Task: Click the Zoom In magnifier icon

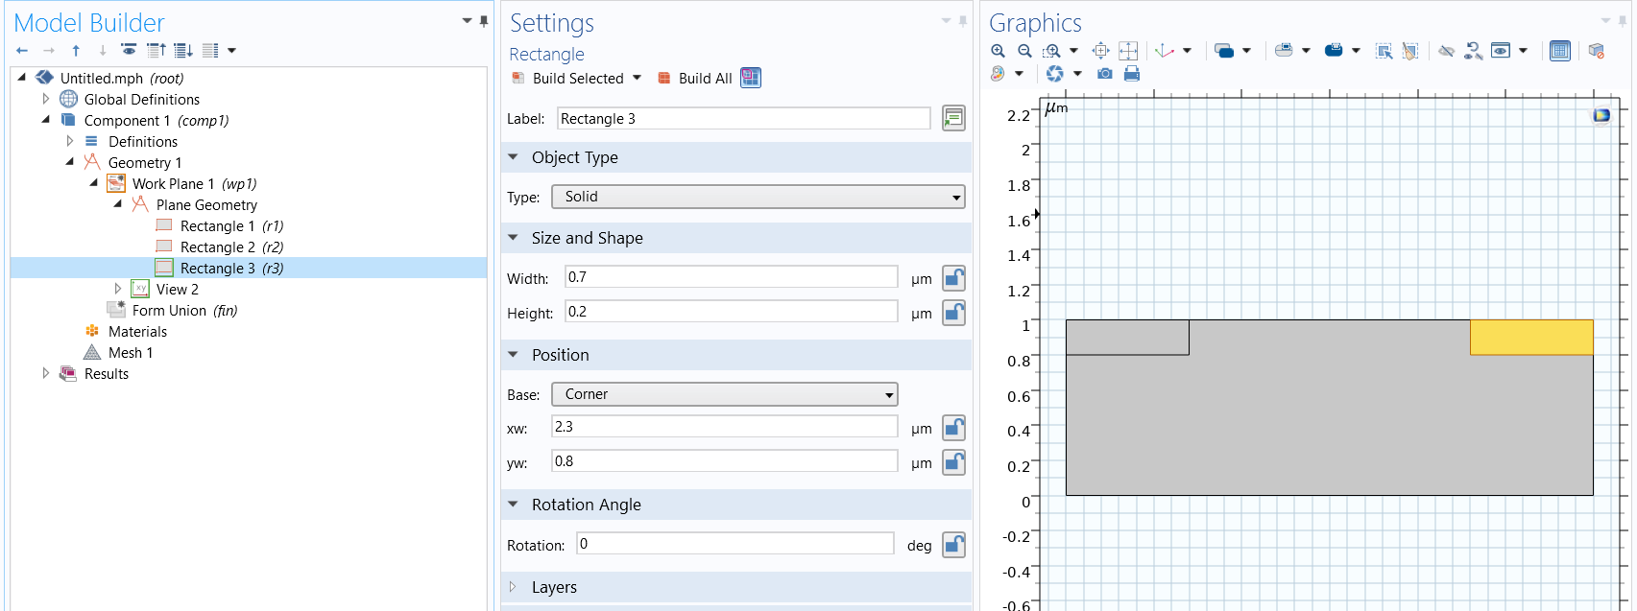Action: click(998, 51)
